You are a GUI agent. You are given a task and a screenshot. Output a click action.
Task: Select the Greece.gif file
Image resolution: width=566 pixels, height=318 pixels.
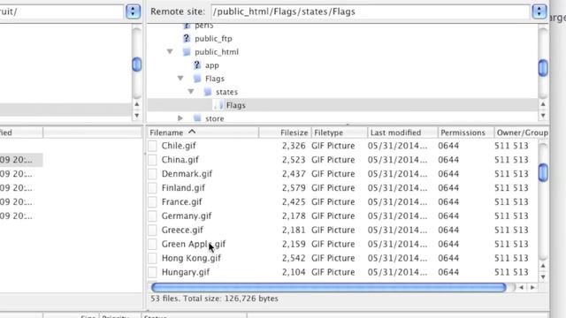coord(182,230)
